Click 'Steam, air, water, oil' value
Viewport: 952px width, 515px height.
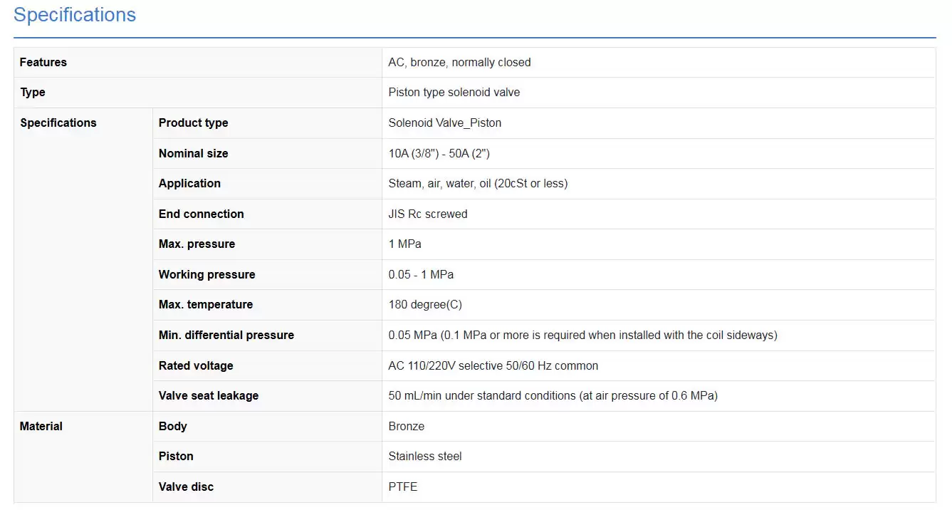click(478, 183)
